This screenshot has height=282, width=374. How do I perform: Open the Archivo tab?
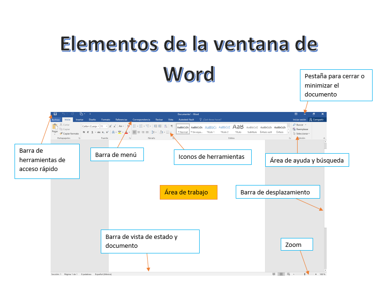tap(56, 119)
